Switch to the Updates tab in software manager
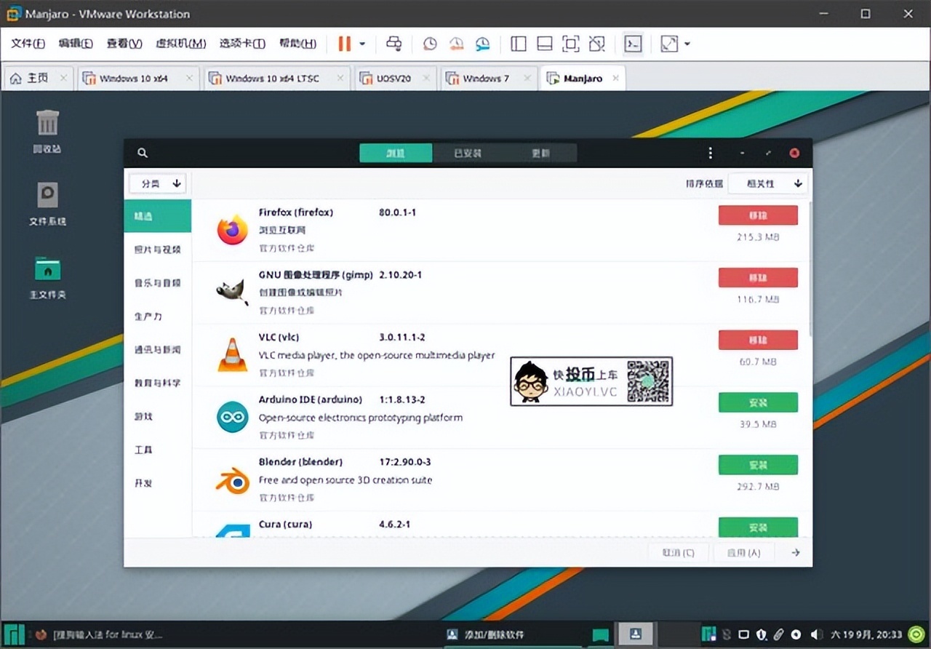 tap(540, 153)
